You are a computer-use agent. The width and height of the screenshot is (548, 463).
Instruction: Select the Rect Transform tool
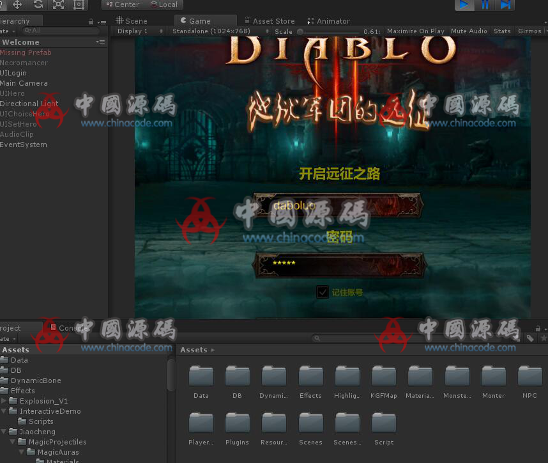[79, 4]
